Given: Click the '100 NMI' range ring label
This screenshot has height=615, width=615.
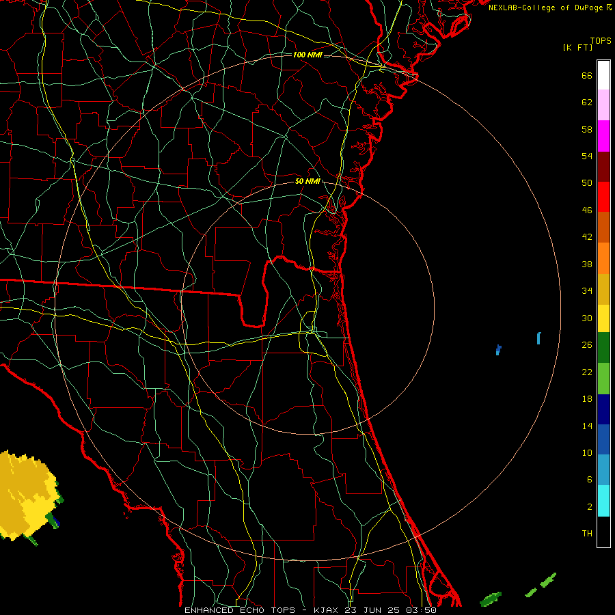Looking at the screenshot, I should click(307, 55).
